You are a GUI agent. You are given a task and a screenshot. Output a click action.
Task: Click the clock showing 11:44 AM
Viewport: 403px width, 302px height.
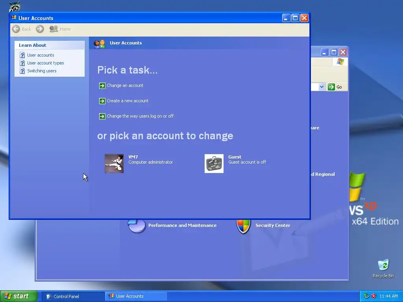(388, 296)
